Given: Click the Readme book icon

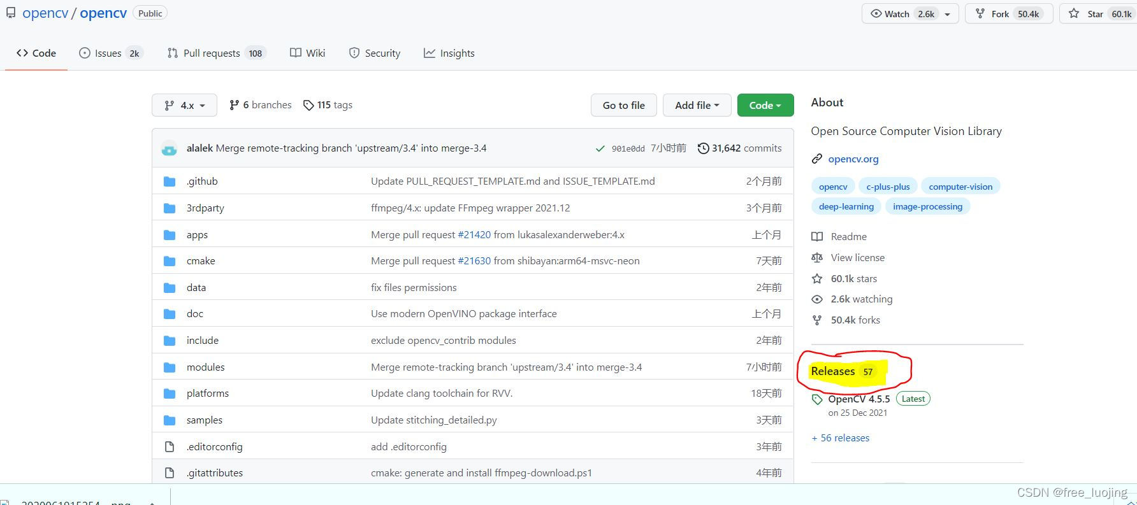Looking at the screenshot, I should (817, 237).
